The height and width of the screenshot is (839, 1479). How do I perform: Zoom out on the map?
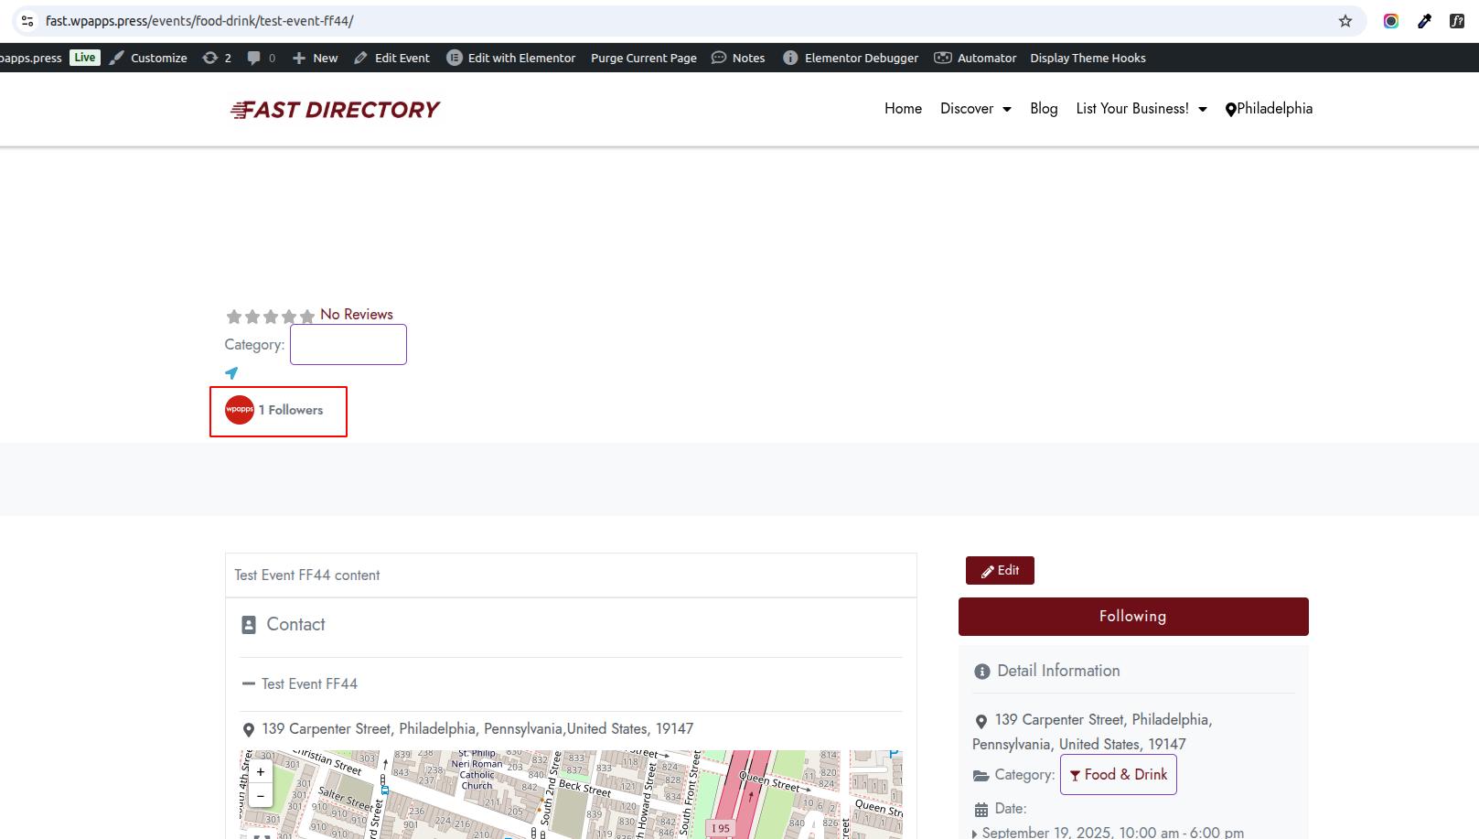click(261, 795)
